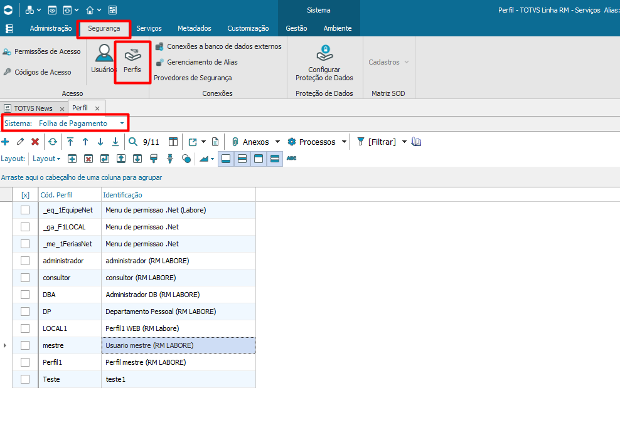Click the layout download arrow box icon

click(137, 159)
